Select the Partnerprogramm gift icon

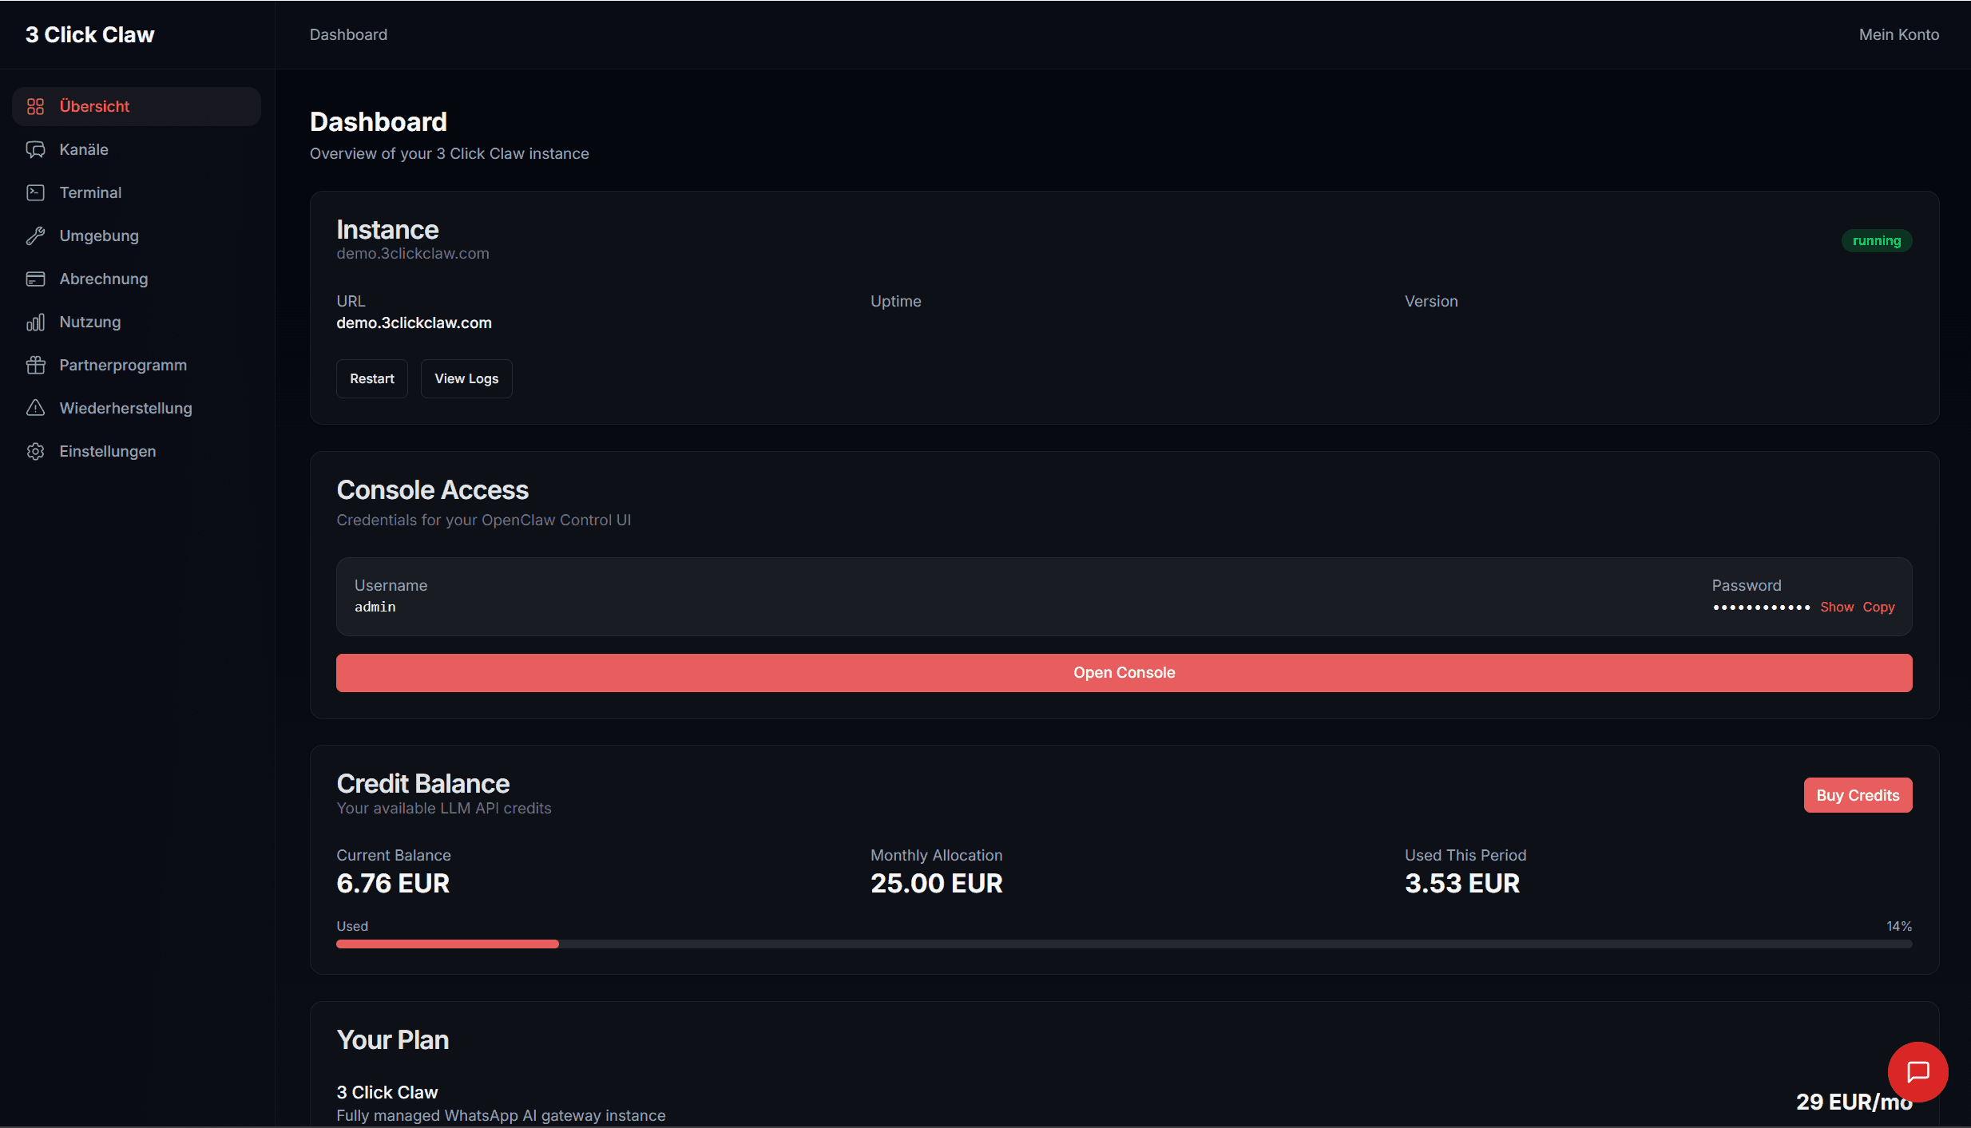tap(36, 365)
